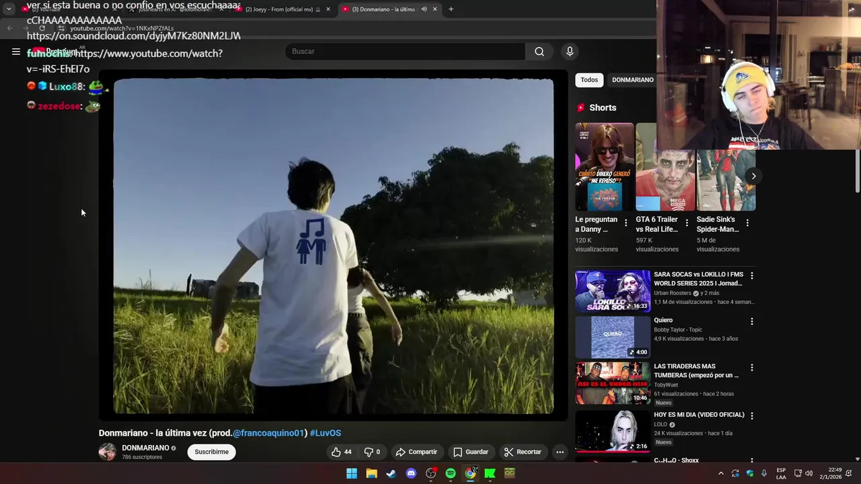
Task: Open the Le preguntan a Danny short
Action: click(x=604, y=167)
